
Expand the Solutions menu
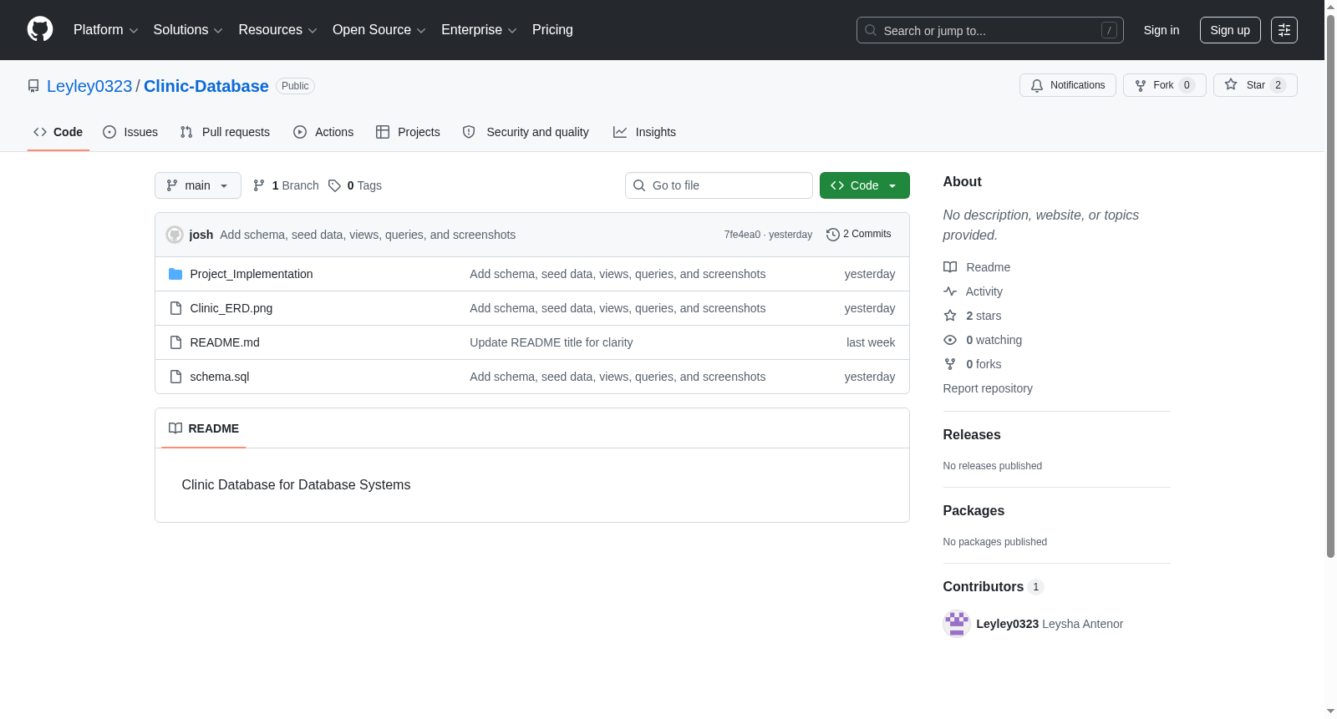pos(188,30)
